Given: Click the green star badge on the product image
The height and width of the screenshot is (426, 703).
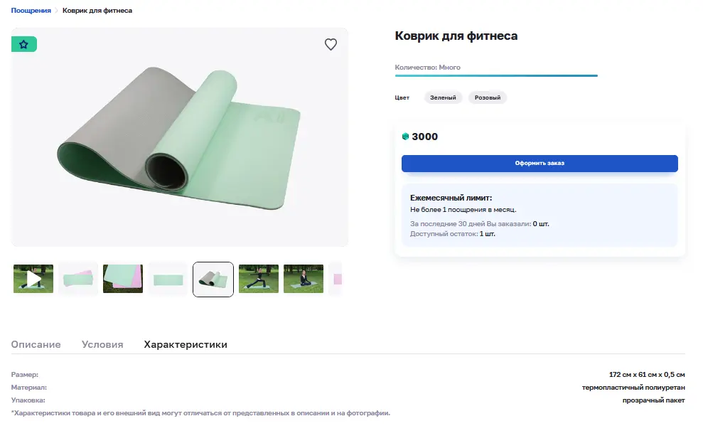Looking at the screenshot, I should [23, 44].
